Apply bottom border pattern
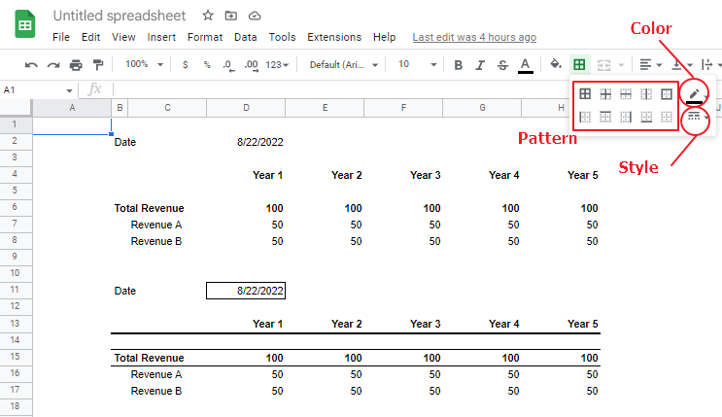The image size is (722, 417). (x=646, y=117)
